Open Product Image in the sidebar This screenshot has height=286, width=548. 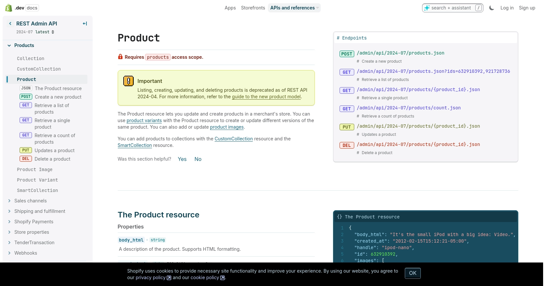click(x=35, y=169)
